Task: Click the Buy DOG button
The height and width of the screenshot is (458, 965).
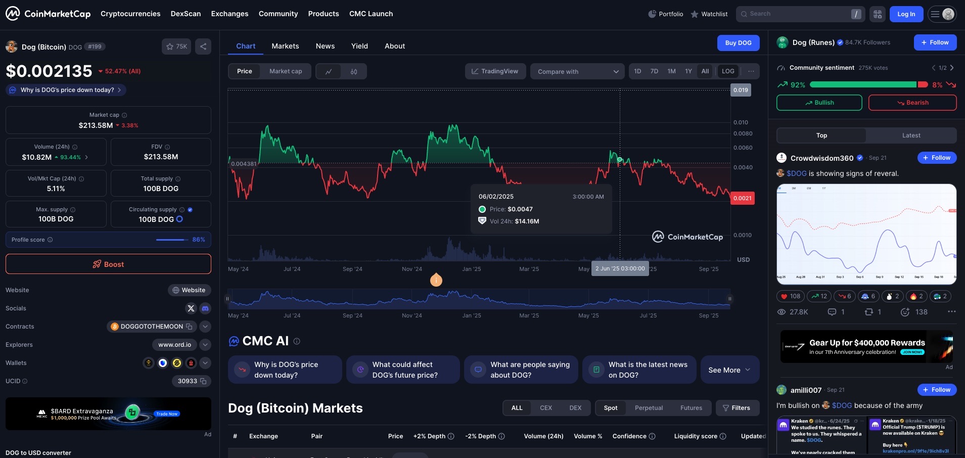Action: coord(738,43)
